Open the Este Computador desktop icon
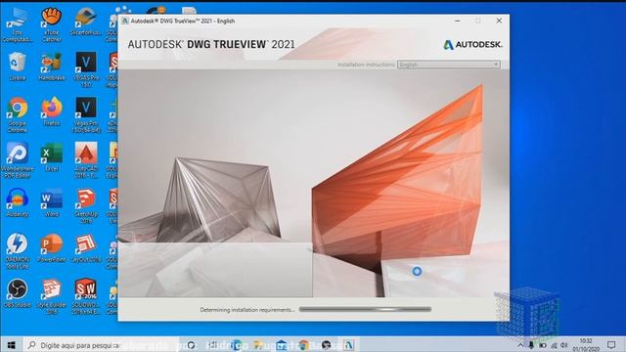Screen dimensions: 626x352 coord(18,24)
